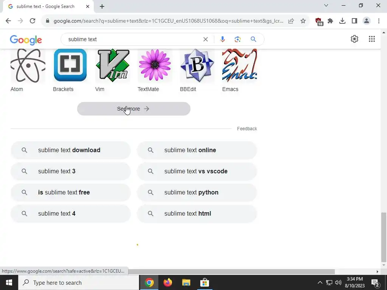Open Chrome downloads icon

pos(342,21)
